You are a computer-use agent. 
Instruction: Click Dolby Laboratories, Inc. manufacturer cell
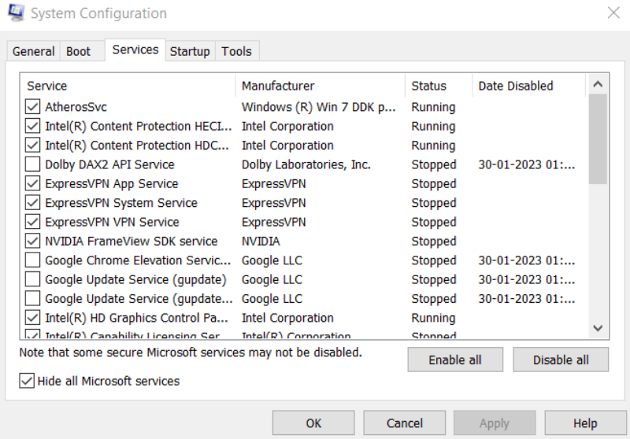[x=306, y=164]
